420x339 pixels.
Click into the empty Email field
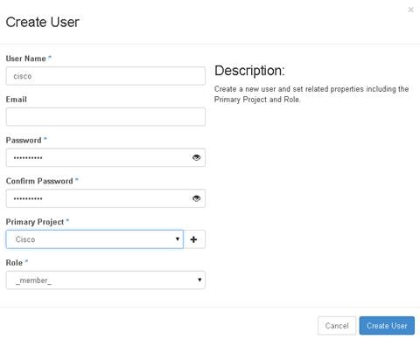pyautogui.click(x=106, y=117)
